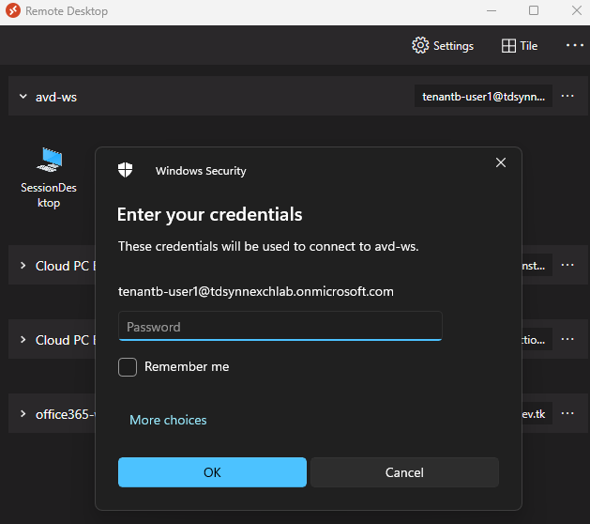Open Settings gear in Remote Desktop toolbar
This screenshot has height=524, width=590.
pos(443,46)
